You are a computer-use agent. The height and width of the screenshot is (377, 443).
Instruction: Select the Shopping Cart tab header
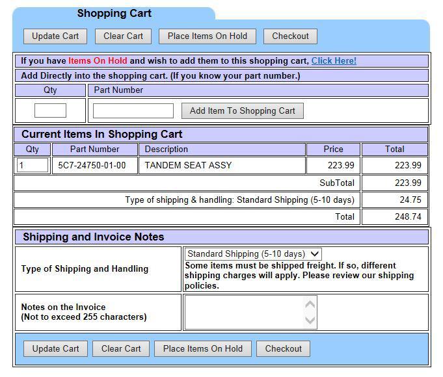(x=114, y=14)
